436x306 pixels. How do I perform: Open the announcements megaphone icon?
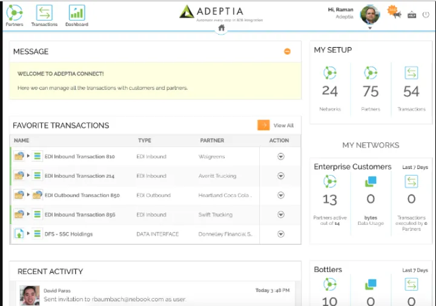[x=397, y=14]
